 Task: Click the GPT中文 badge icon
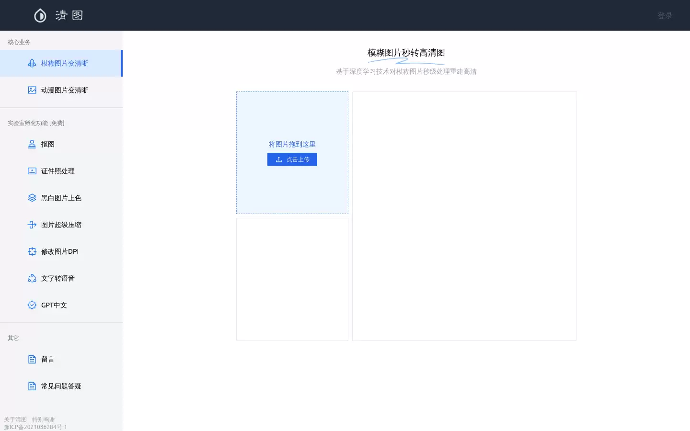[32, 305]
